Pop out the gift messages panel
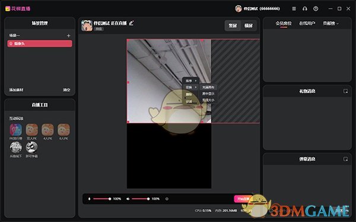This screenshot has height=222, width=356. coord(345,91)
